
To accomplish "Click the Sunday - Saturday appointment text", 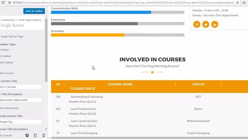I will pos(215,15).
